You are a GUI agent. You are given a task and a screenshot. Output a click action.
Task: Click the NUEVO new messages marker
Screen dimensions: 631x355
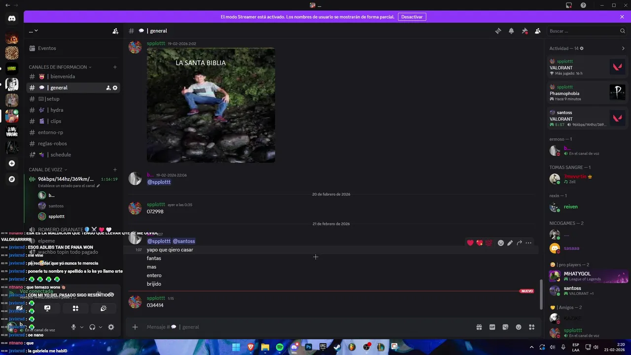[x=527, y=291]
